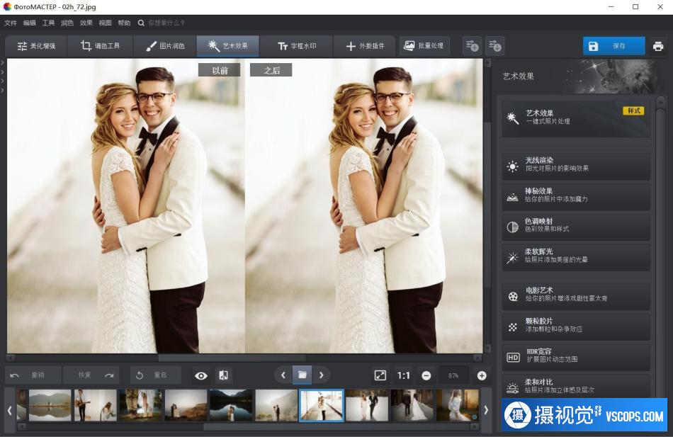Open 柔和对比 soft contrast effect
Image resolution: width=673 pixels, height=437 pixels.
(x=575, y=386)
